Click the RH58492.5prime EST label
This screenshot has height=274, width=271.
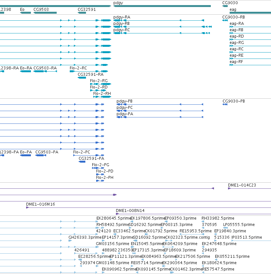[x=112, y=225]
